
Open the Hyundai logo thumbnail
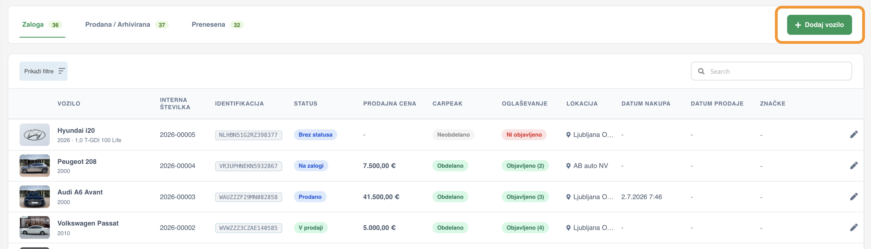click(34, 135)
